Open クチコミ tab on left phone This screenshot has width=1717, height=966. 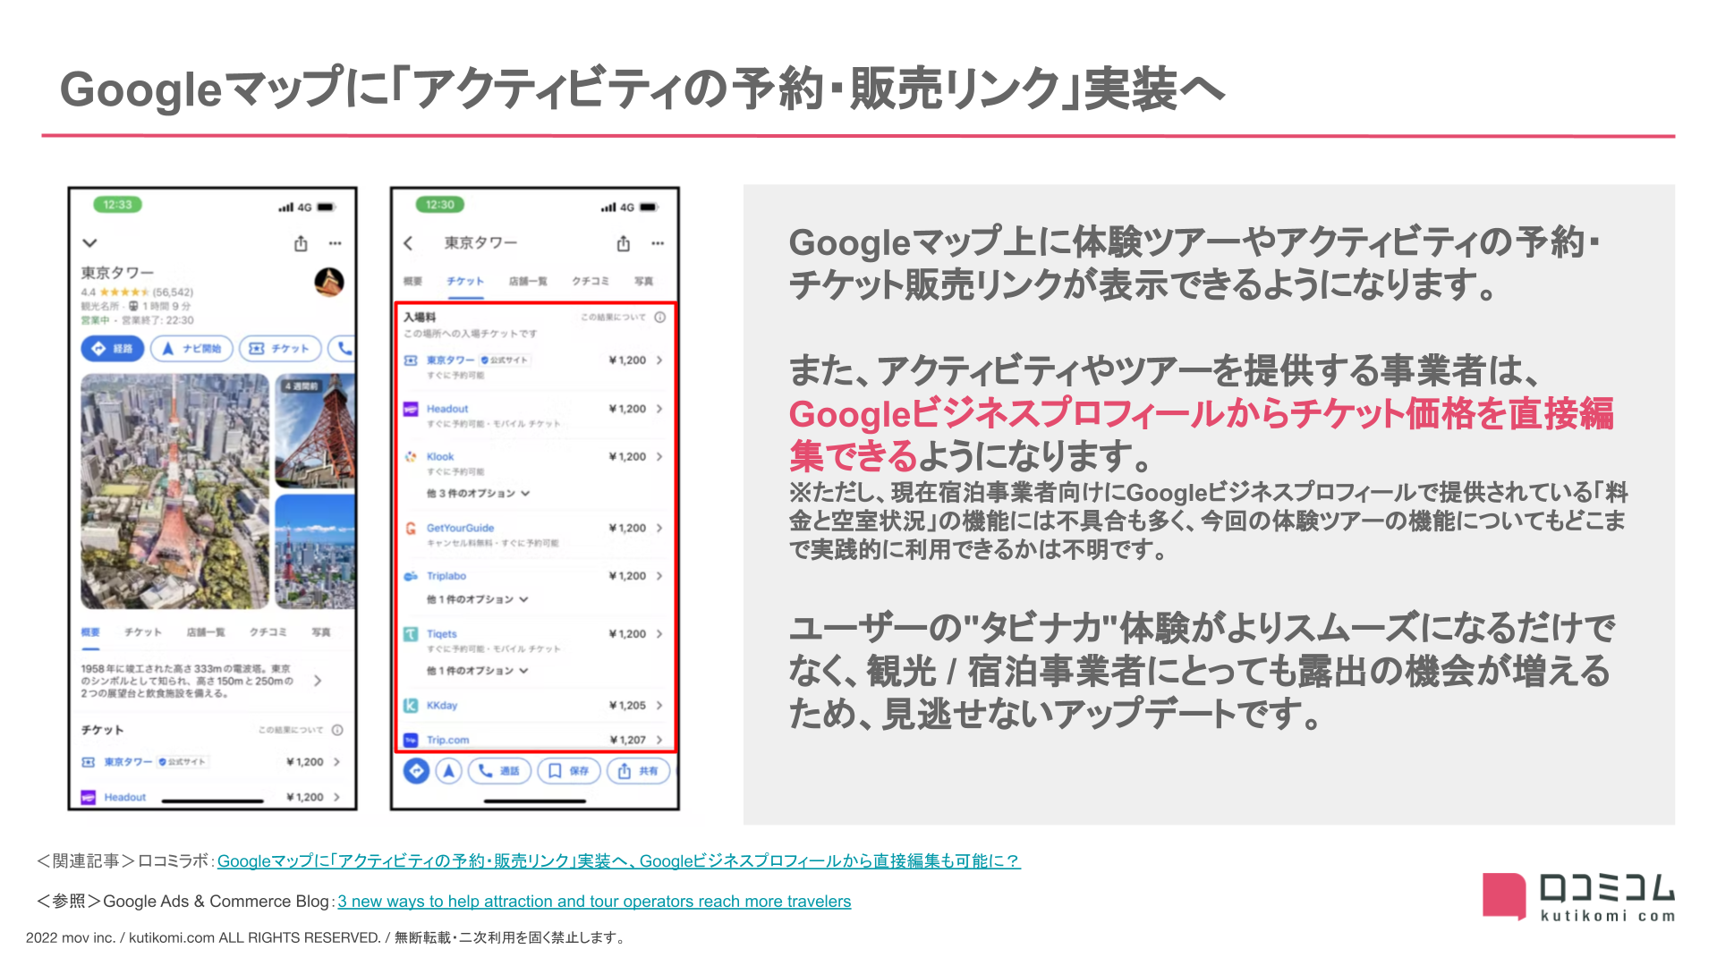268,632
